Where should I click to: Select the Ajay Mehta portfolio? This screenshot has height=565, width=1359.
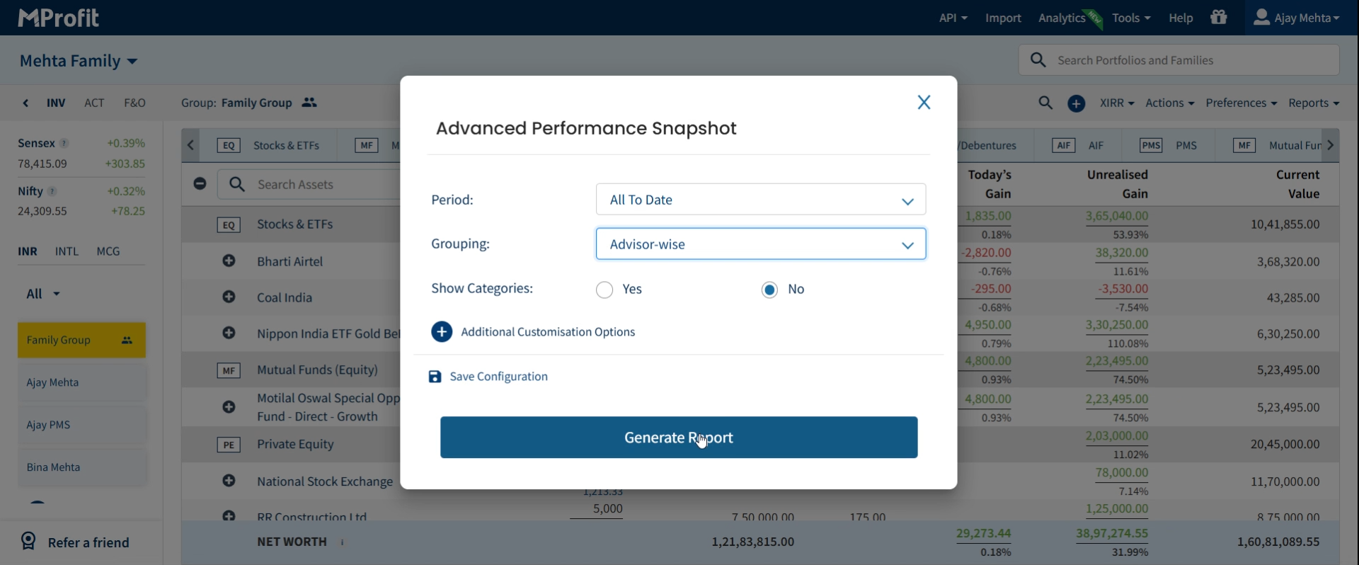pyautogui.click(x=81, y=383)
